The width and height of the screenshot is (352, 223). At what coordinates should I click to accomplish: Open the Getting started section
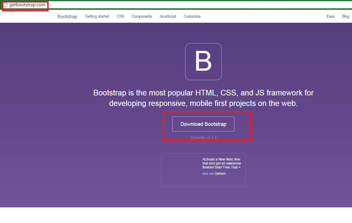pos(97,16)
